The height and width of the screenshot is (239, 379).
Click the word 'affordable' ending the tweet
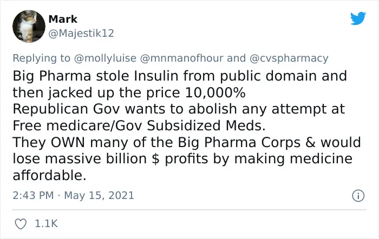click(49, 175)
